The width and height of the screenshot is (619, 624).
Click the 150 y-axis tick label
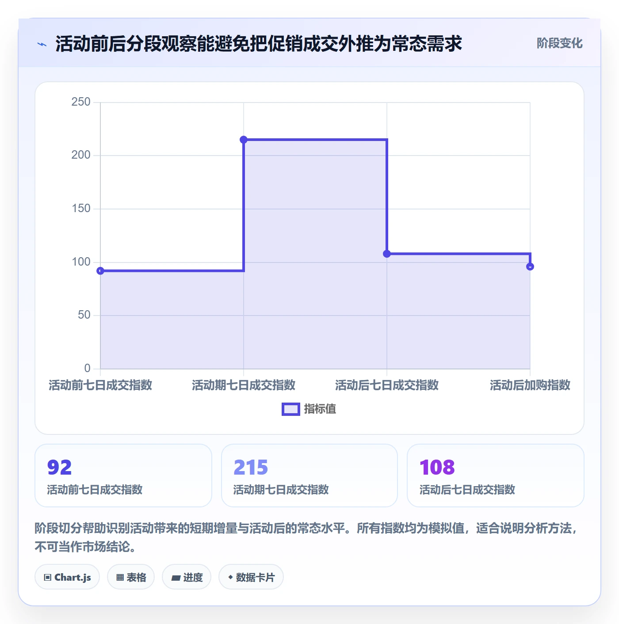(x=81, y=209)
